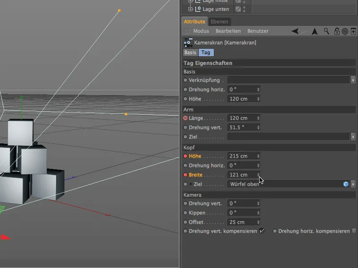Click the Kopf group header
Image resolution: width=358 pixels, height=268 pixels.
[x=269, y=147]
